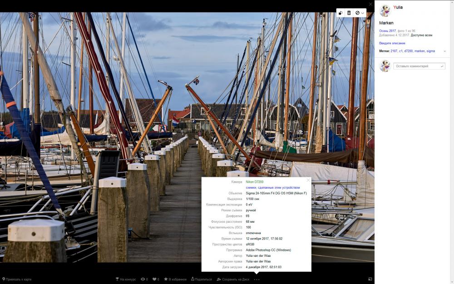
Task: Add photo to favorites via В избранное
Action: click(175, 279)
